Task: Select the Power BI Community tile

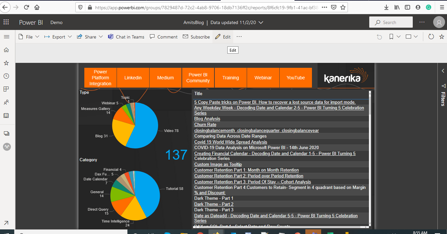Action: 198,78
